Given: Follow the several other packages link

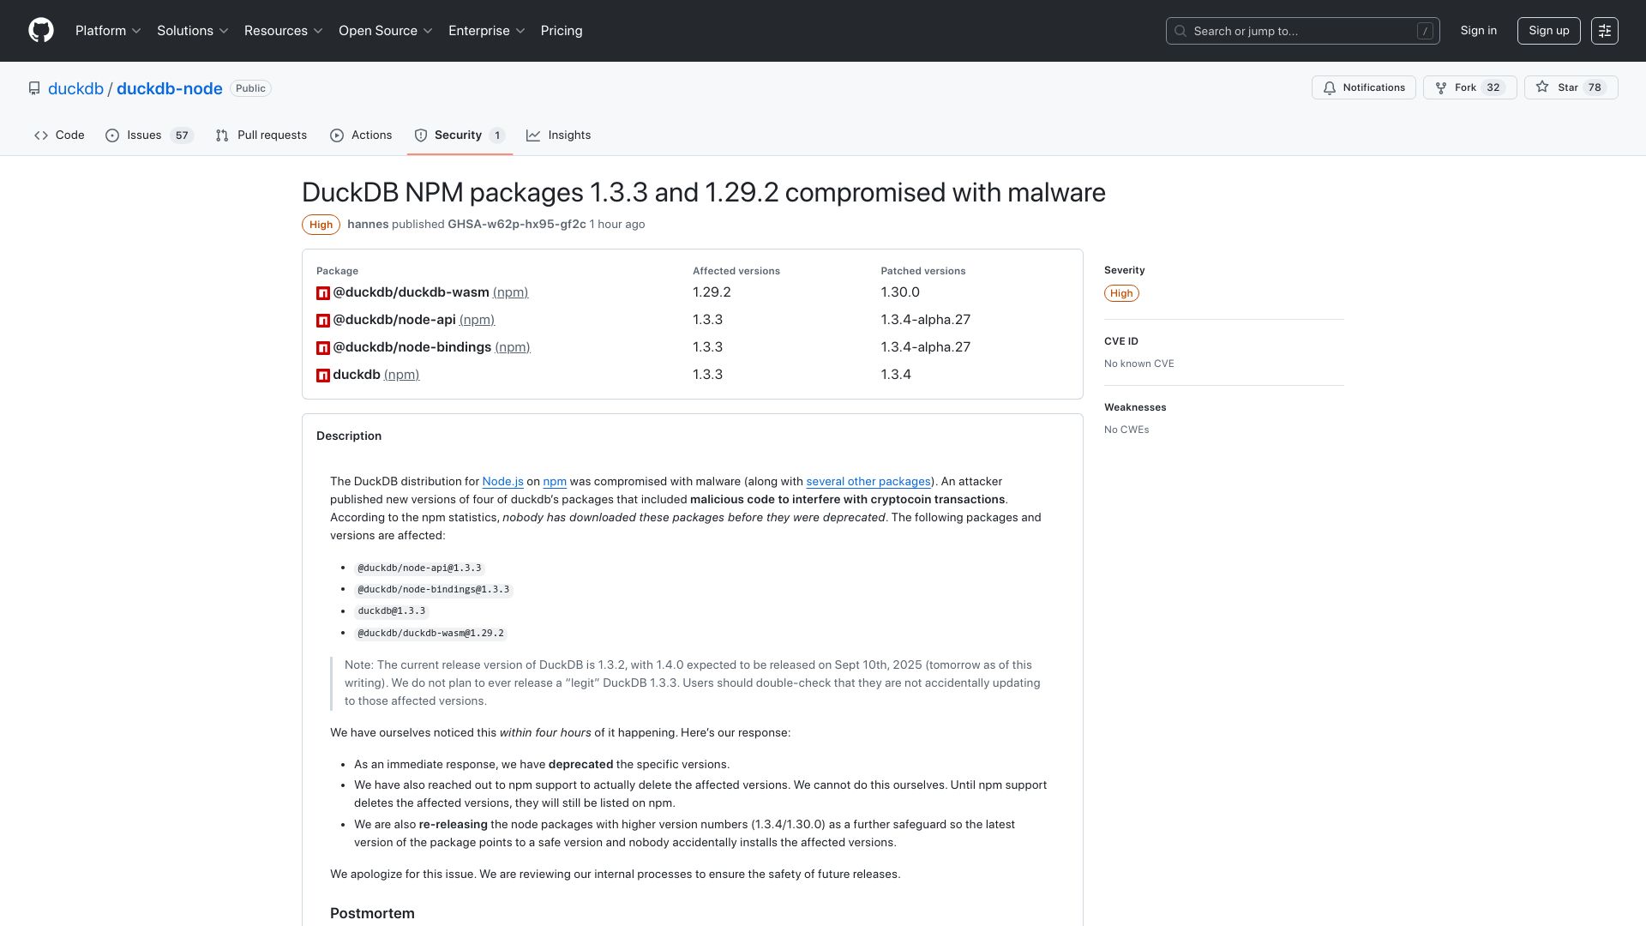Looking at the screenshot, I should pos(868,482).
